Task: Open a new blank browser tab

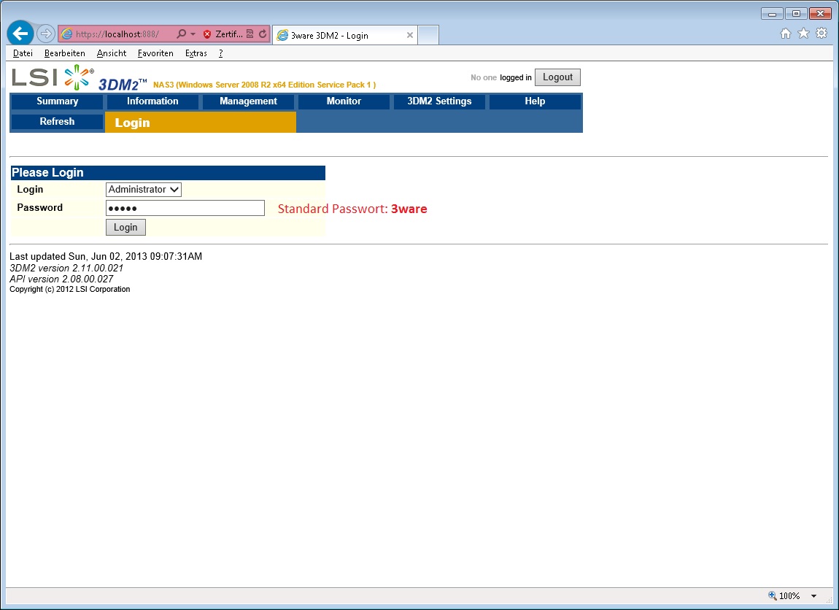Action: [x=428, y=35]
